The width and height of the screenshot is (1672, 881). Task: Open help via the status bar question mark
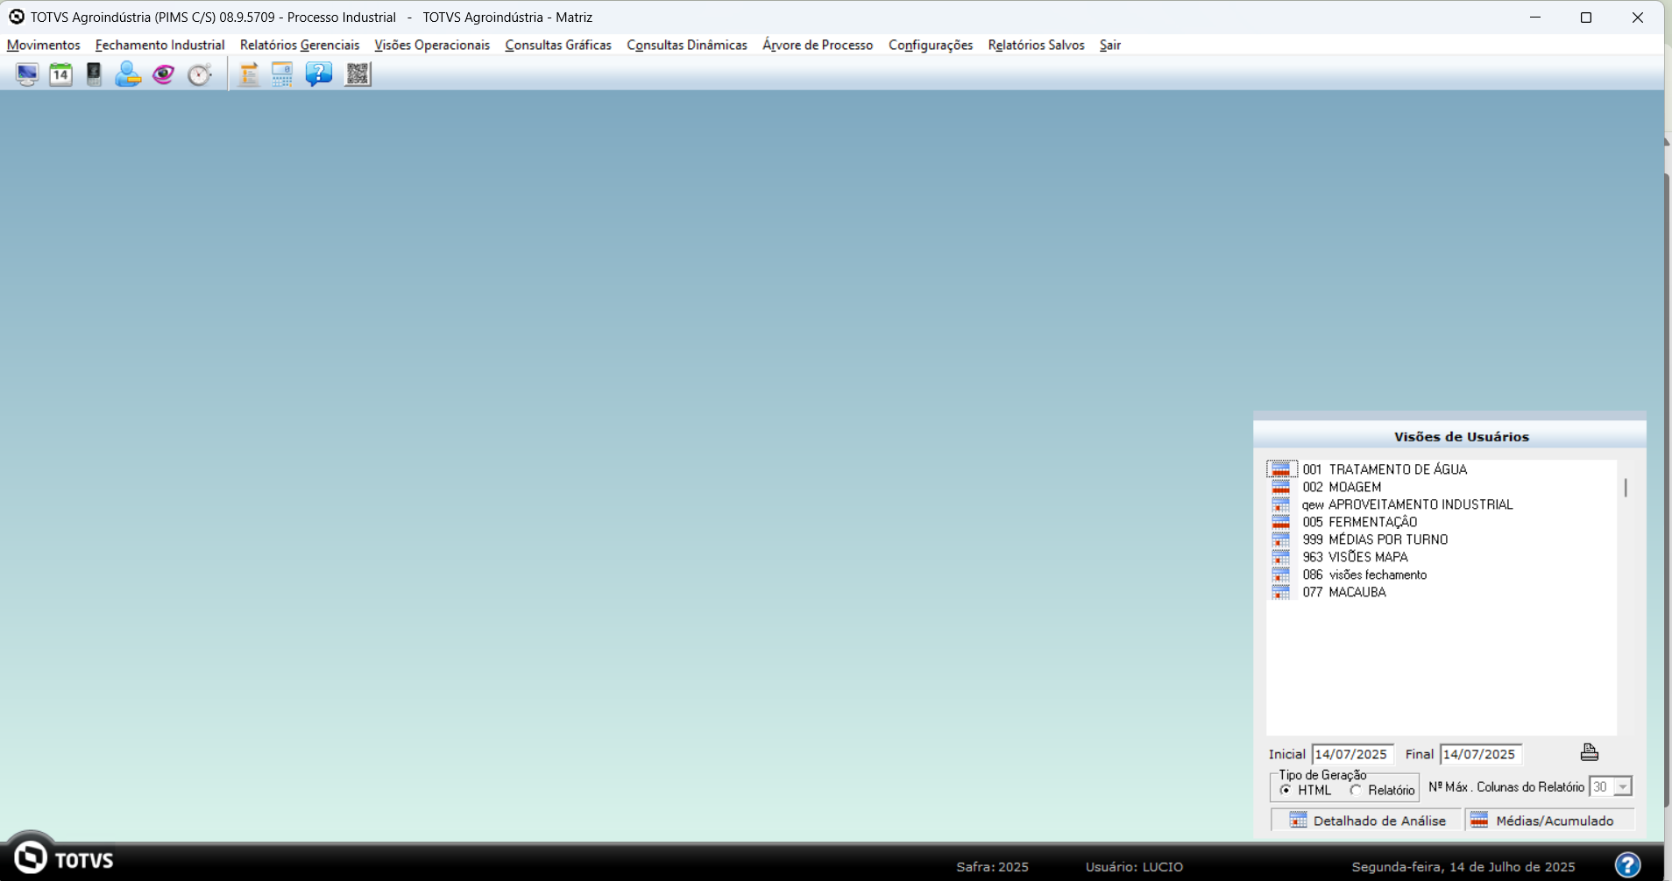point(1627,865)
